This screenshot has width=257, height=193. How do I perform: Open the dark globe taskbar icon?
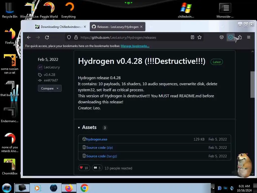[53, 188]
